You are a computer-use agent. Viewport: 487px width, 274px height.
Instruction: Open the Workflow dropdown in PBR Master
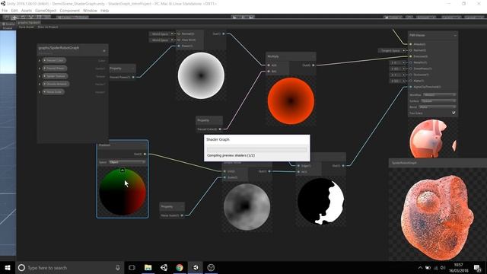coord(439,94)
